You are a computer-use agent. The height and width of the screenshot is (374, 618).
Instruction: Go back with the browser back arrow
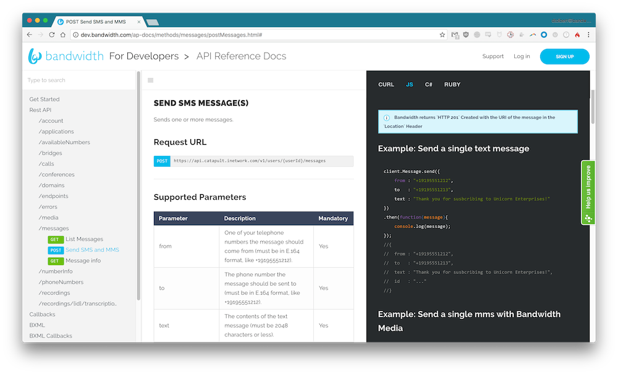[x=30, y=35]
